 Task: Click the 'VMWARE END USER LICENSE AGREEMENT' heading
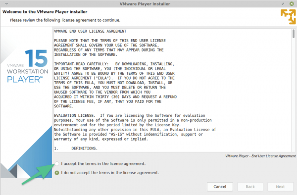coord(90,31)
